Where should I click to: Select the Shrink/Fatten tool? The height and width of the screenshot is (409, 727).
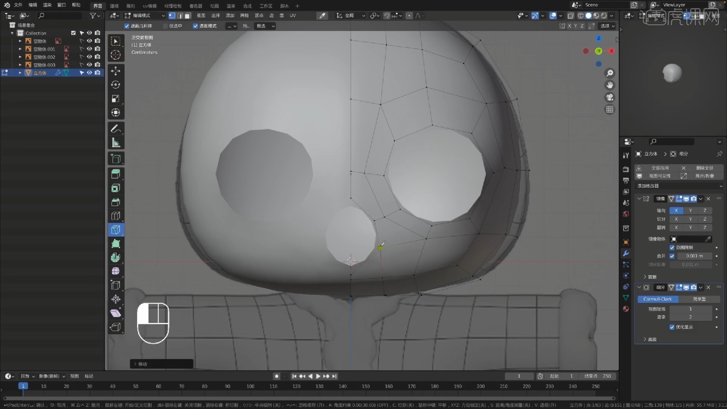tap(116, 300)
